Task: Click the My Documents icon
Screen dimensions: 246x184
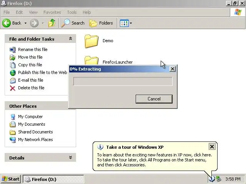Action: (13, 125)
